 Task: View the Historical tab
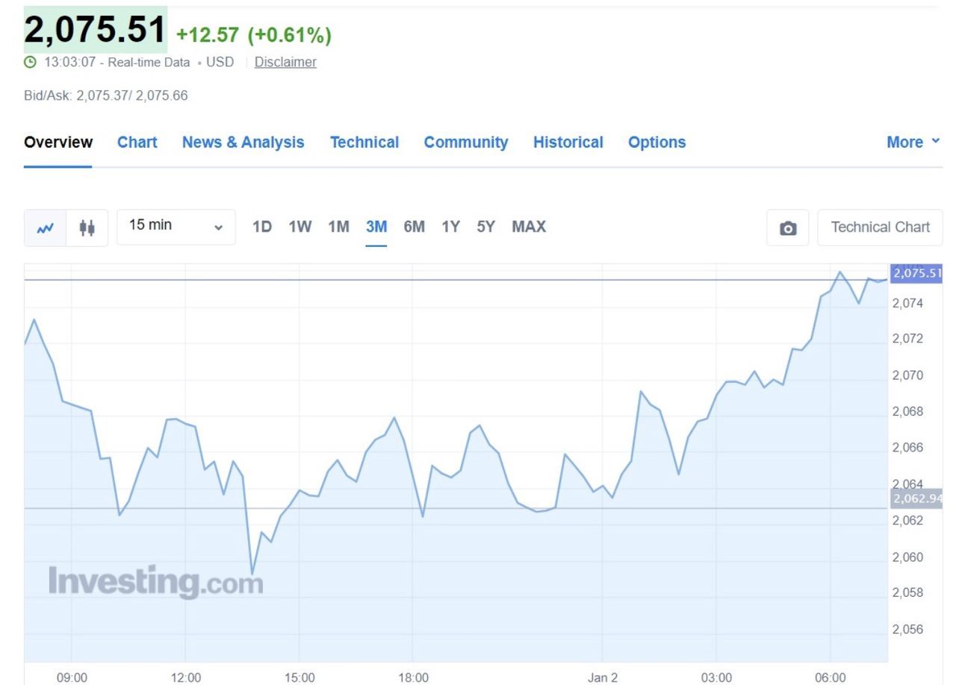568,142
